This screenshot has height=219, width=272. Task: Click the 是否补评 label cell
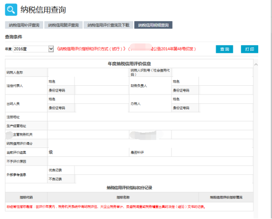[150, 152]
